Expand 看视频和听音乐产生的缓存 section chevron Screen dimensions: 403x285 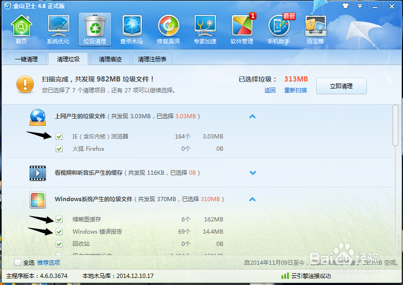pos(253,173)
